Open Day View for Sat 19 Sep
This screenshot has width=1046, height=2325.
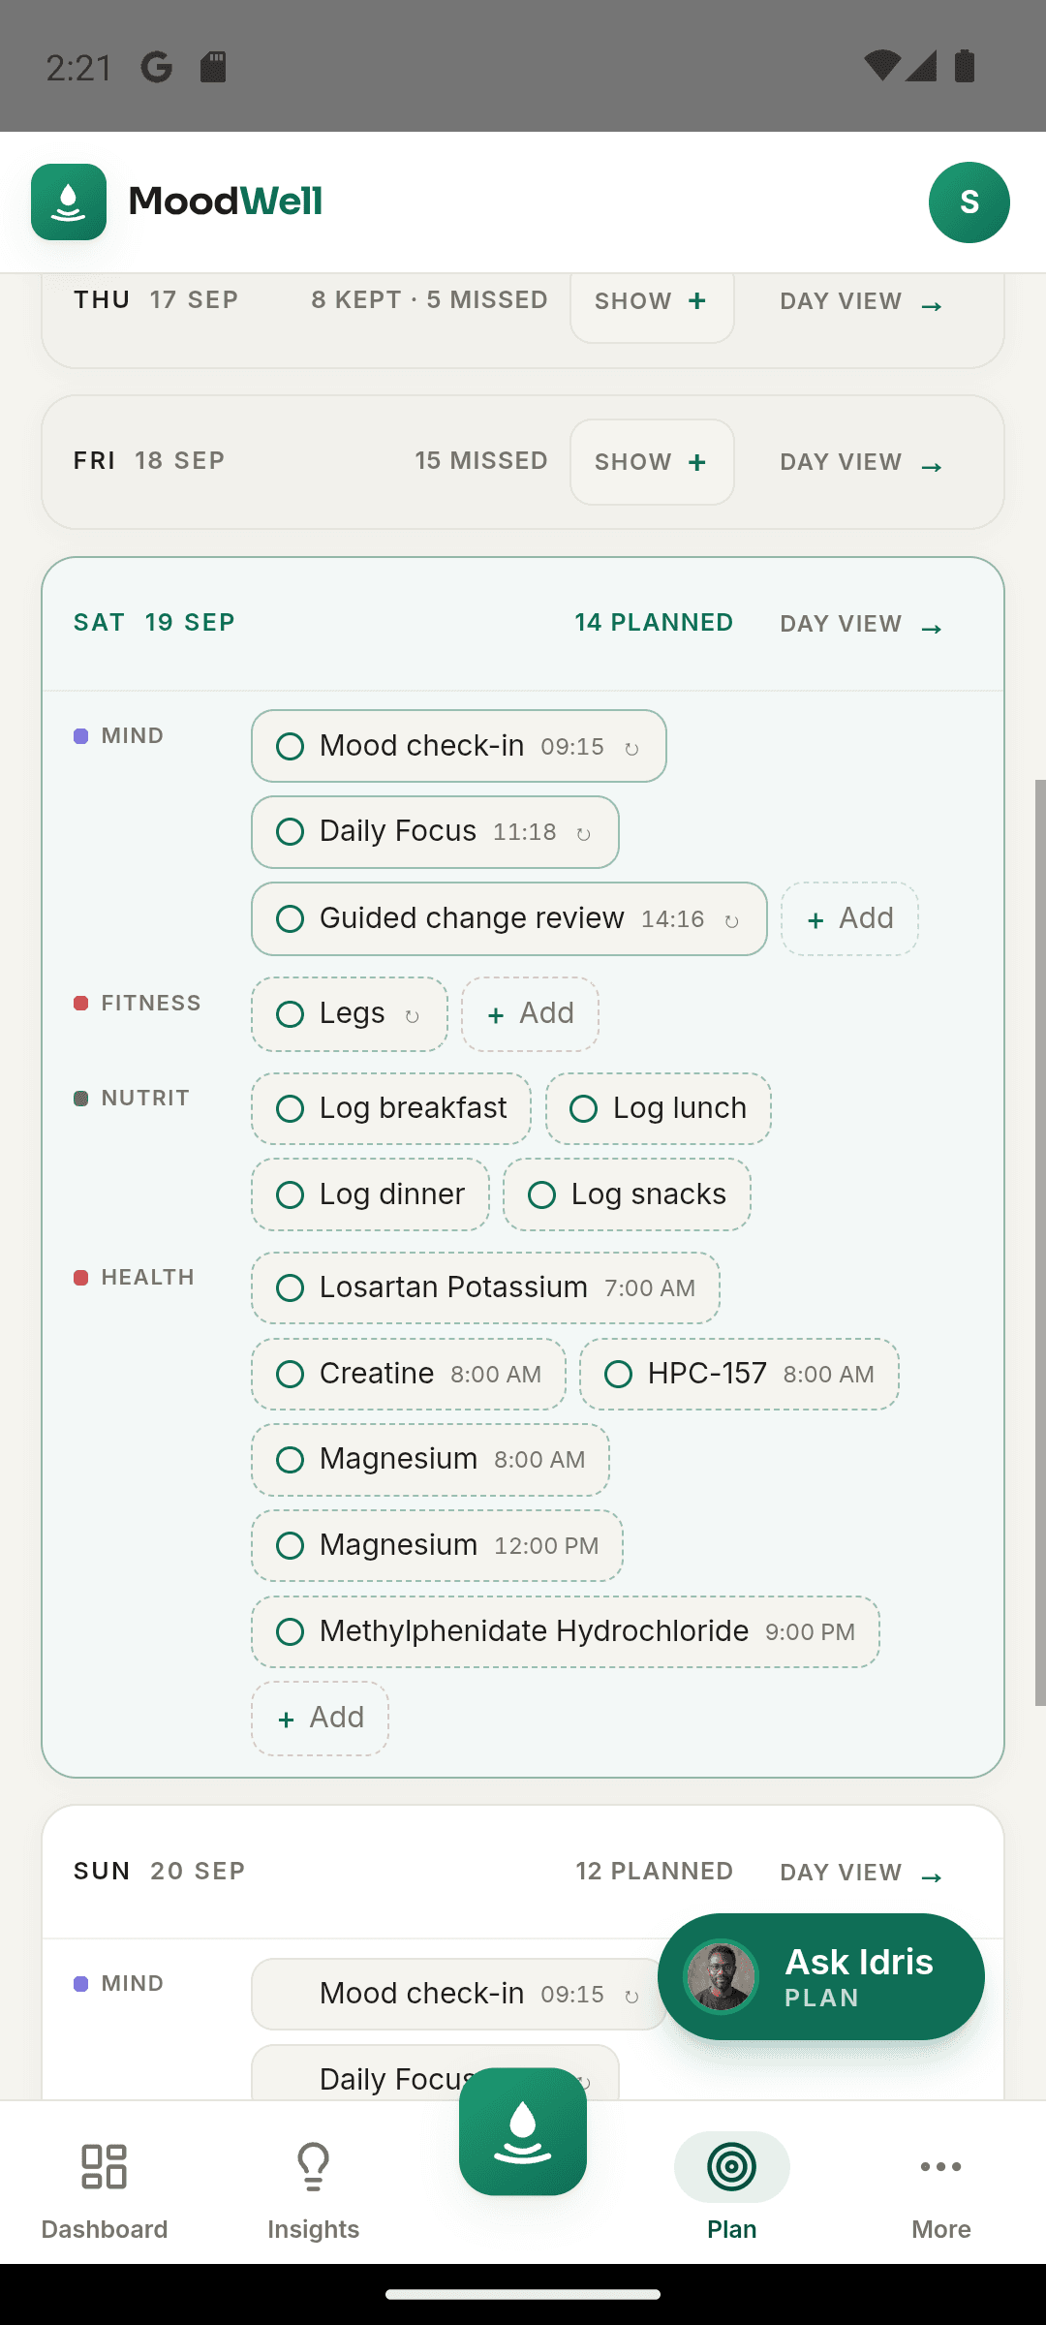coord(862,624)
